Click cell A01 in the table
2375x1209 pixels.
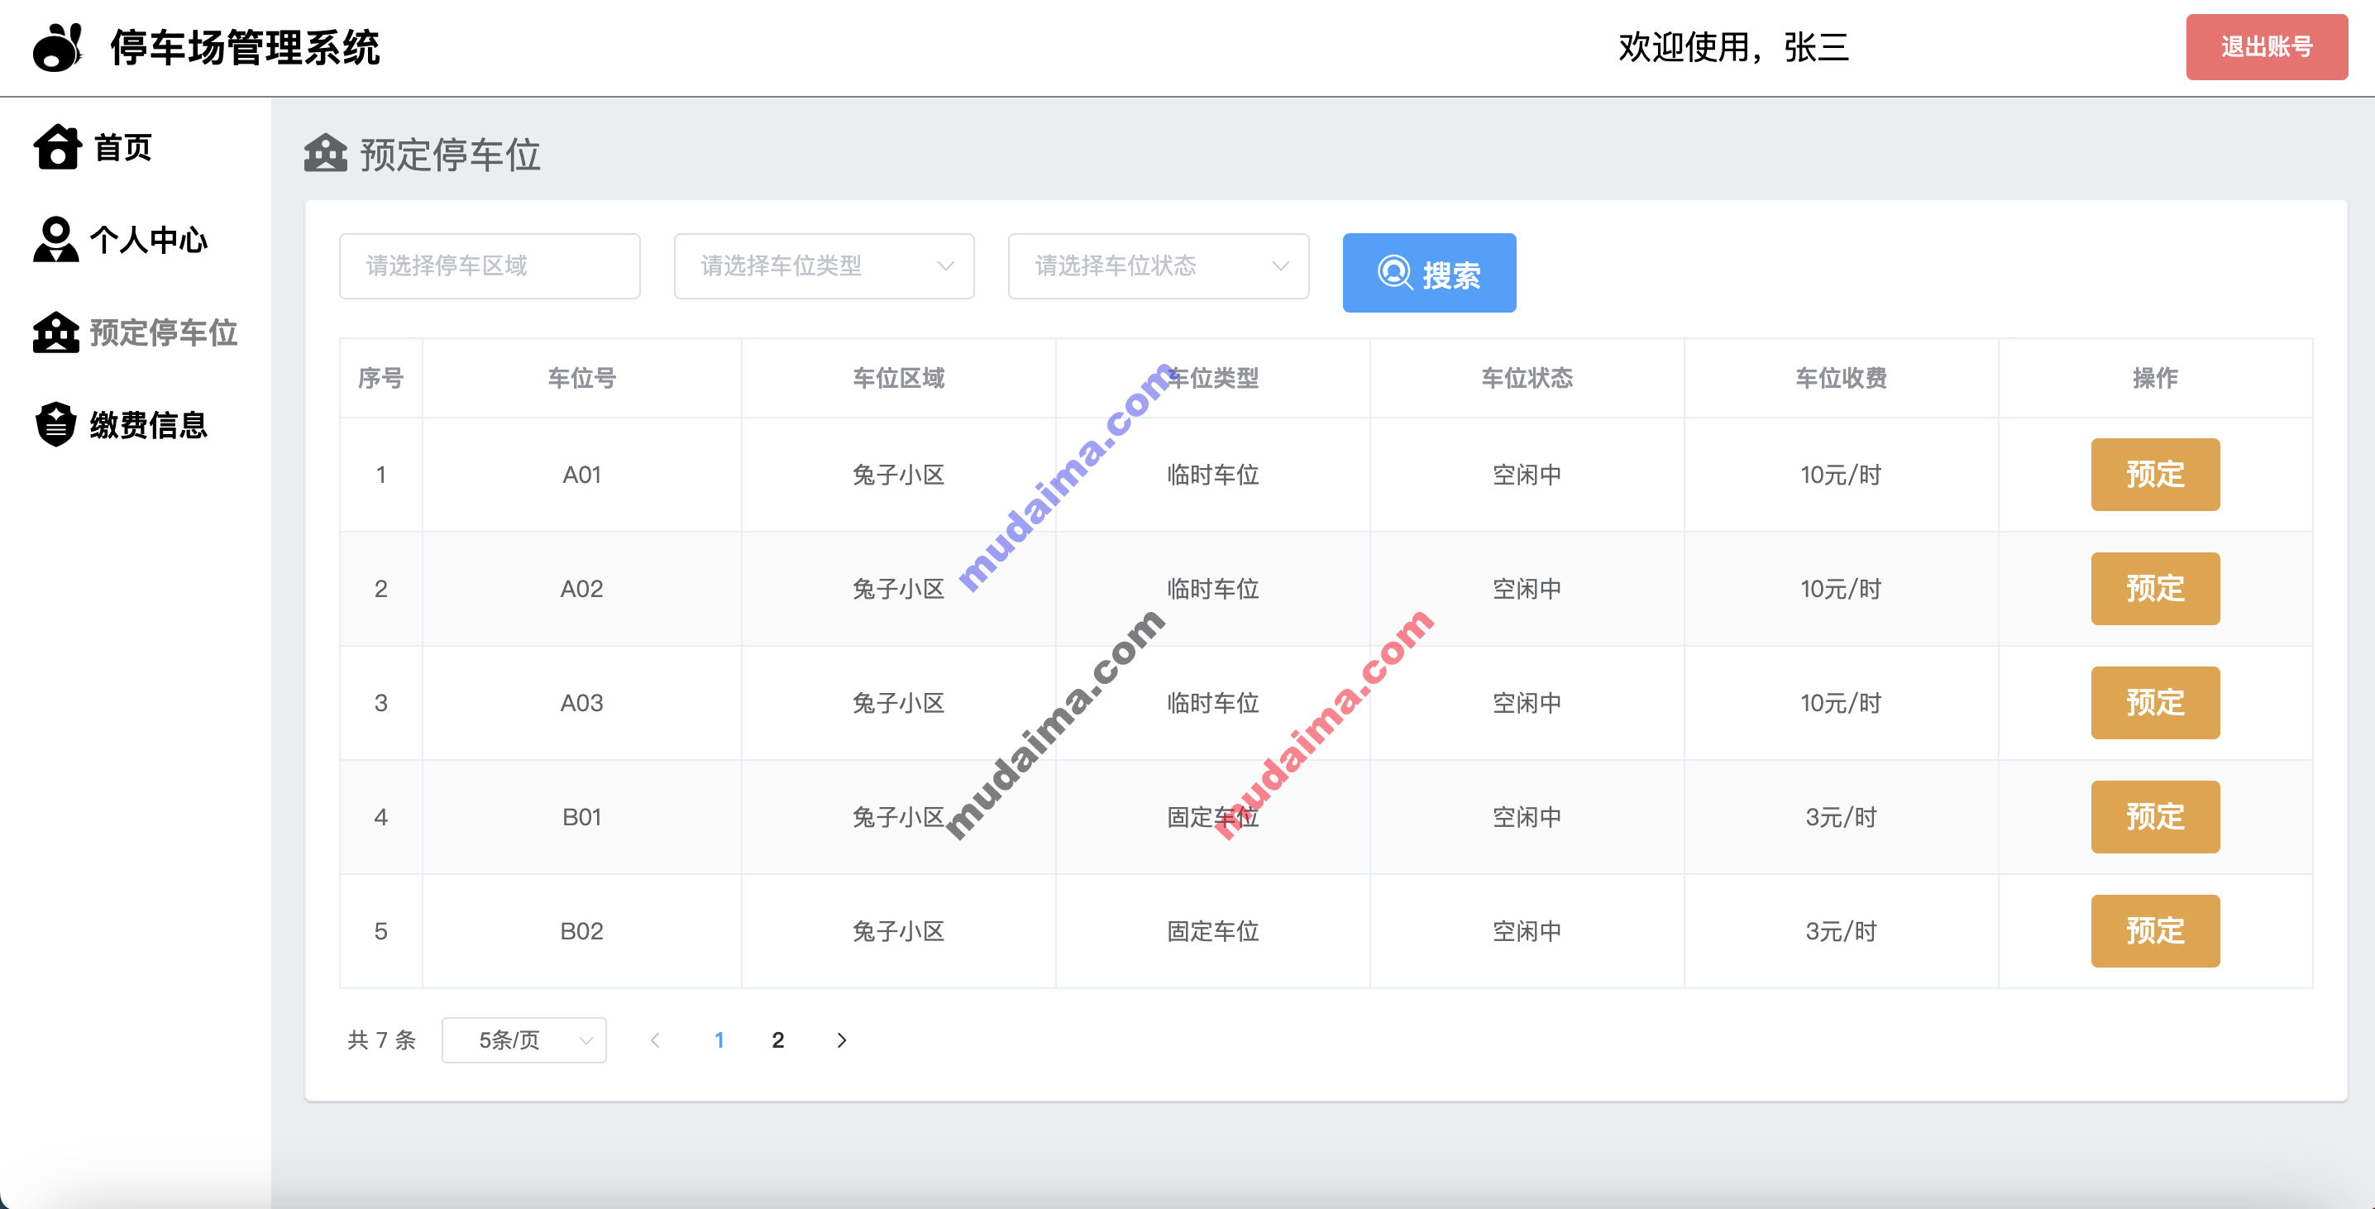tap(582, 475)
